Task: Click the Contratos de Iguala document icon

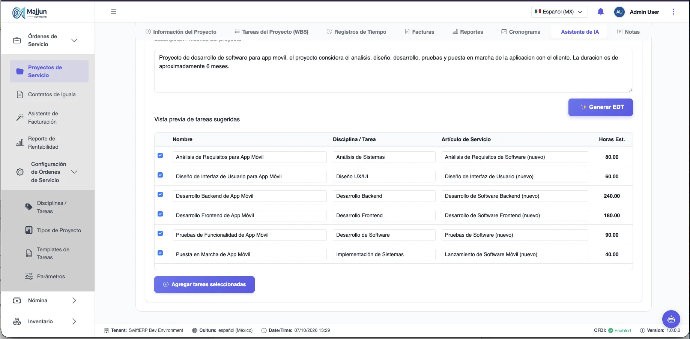Action: click(x=20, y=94)
